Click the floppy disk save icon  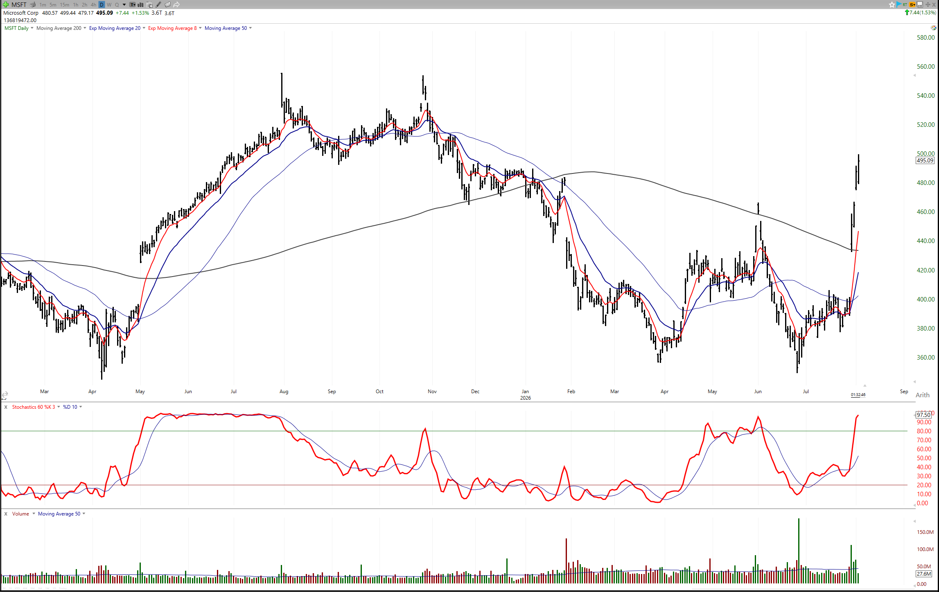(919, 5)
